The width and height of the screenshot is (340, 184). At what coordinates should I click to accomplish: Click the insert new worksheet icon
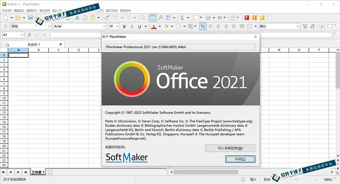pos(50,172)
